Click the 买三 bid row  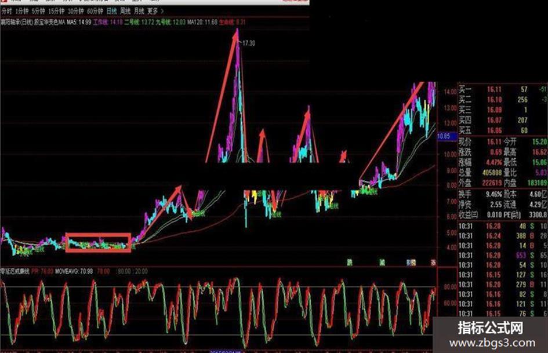coord(503,110)
